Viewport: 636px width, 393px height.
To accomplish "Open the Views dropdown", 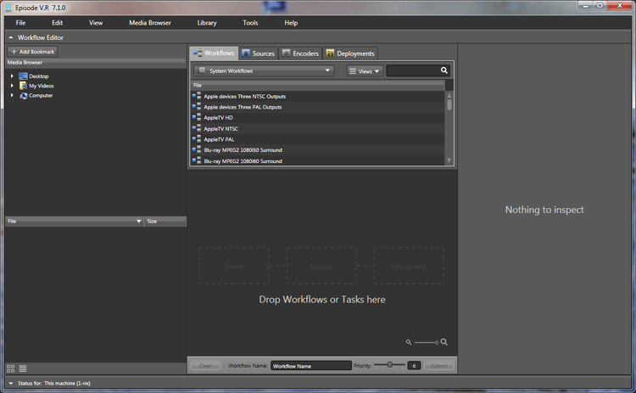I will [365, 71].
